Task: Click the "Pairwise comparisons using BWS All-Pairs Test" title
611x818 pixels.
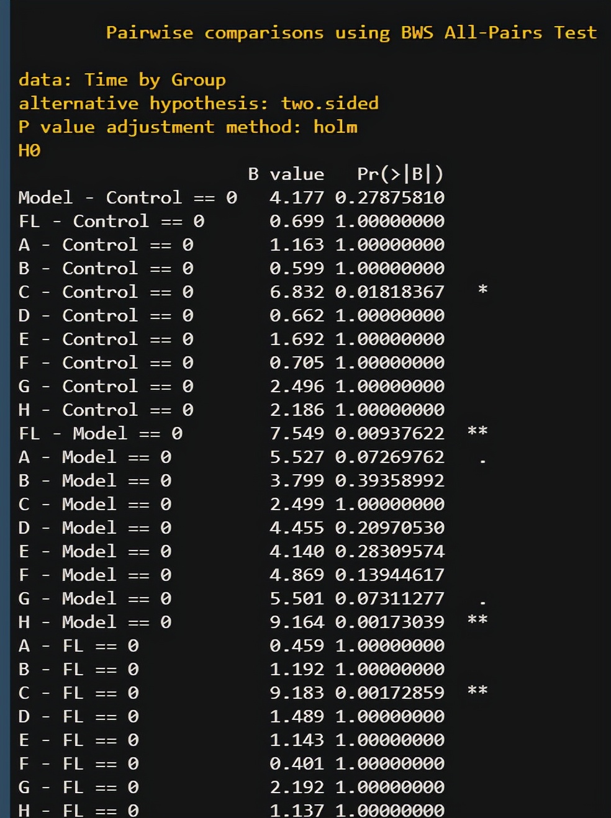Action: [351, 32]
